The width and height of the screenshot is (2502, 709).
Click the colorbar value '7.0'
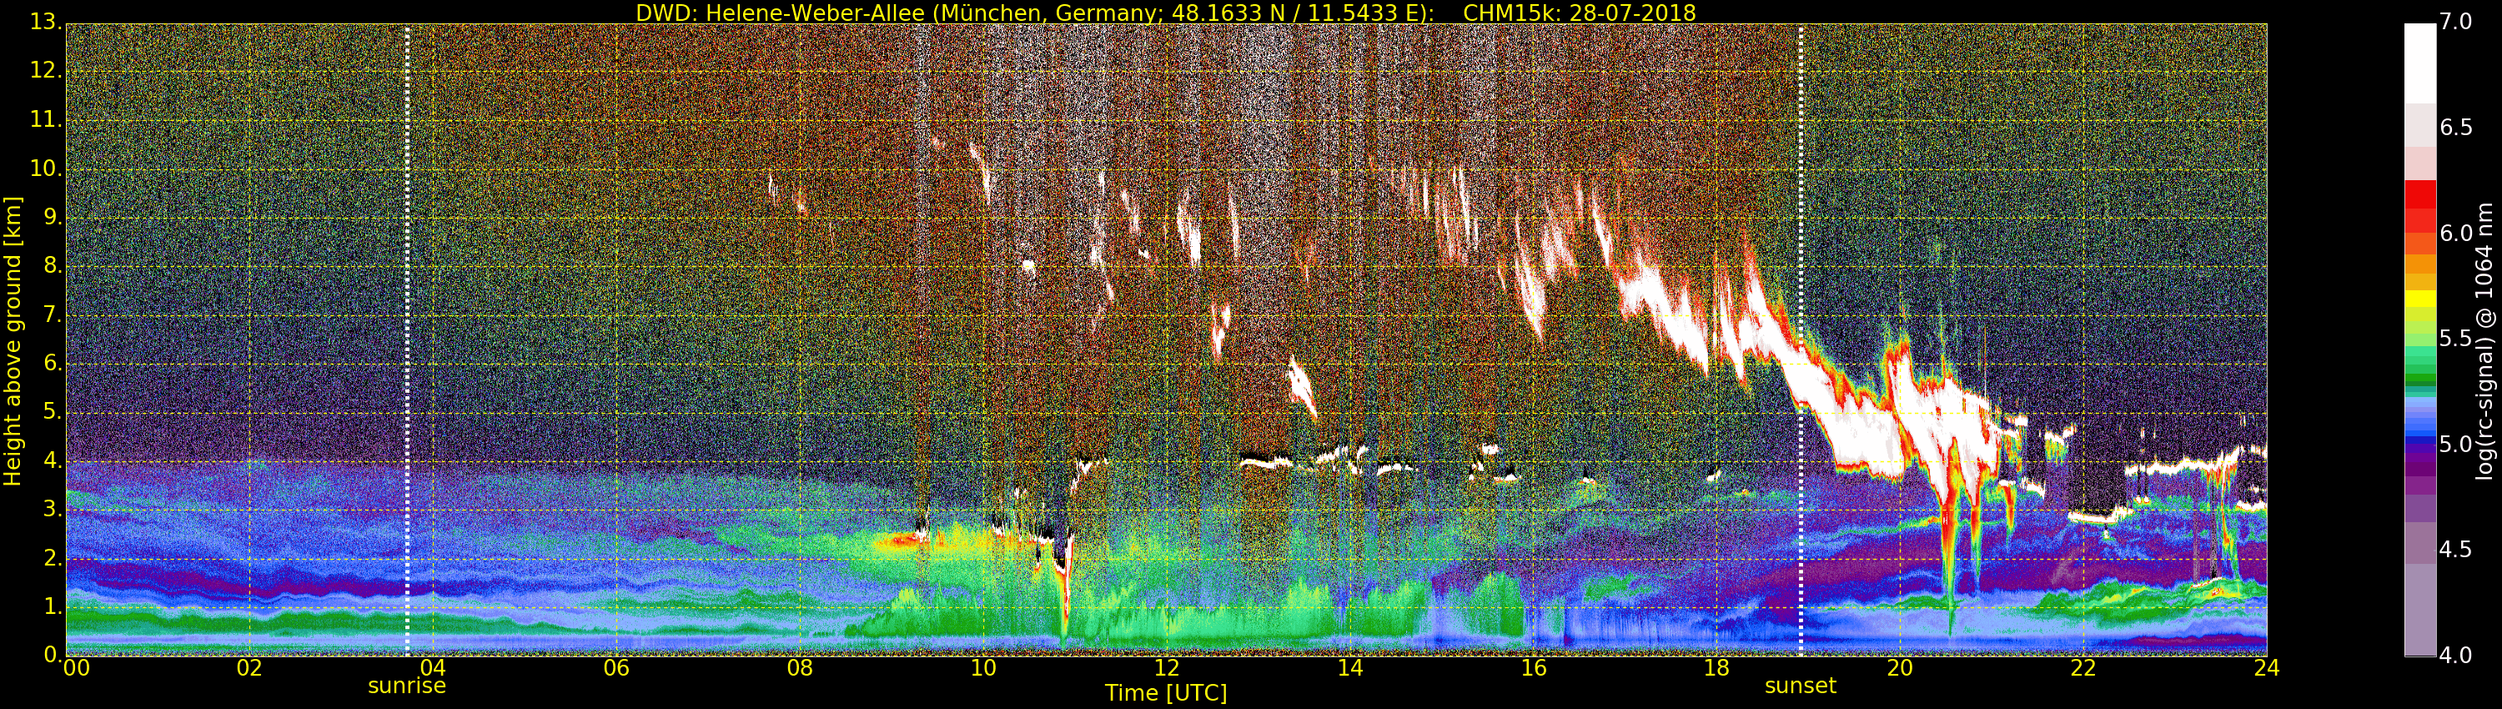tap(2455, 22)
